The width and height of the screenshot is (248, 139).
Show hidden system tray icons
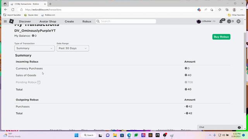pos(210,135)
